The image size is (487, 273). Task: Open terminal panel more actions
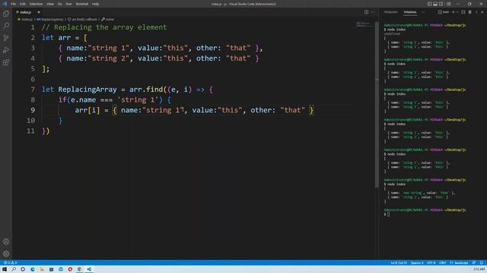click(x=476, y=12)
